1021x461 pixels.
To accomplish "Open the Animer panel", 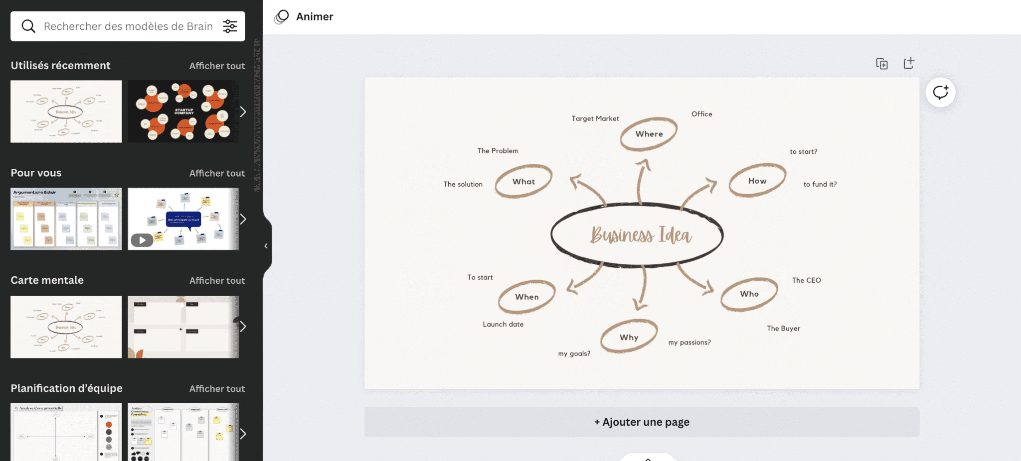I will [315, 16].
